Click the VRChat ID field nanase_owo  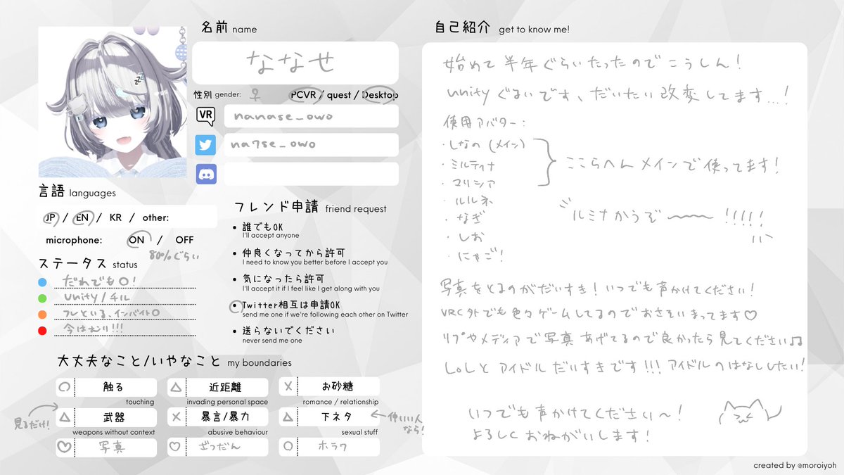[312, 116]
